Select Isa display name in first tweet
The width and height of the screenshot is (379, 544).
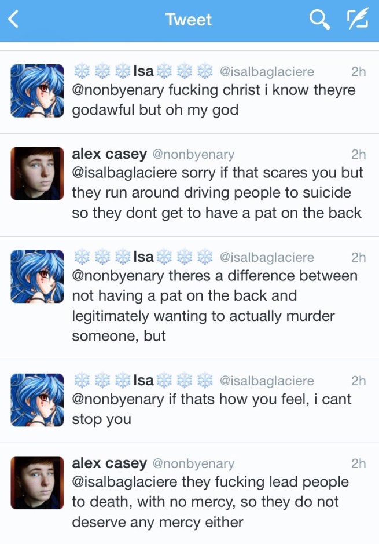143,71
